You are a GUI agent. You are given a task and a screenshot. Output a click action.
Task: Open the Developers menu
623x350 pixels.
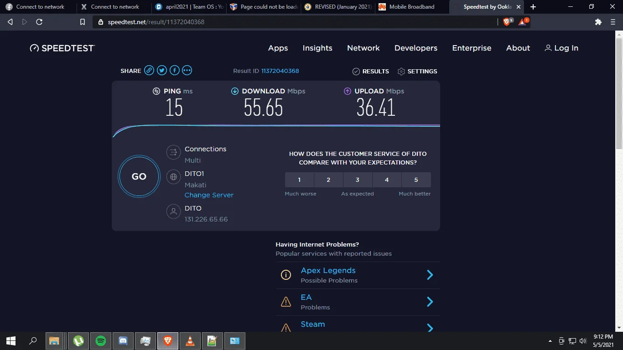416,48
